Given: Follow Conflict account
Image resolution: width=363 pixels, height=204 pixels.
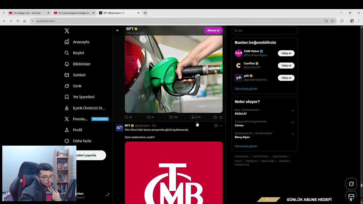Looking at the screenshot, I should click(x=286, y=65).
